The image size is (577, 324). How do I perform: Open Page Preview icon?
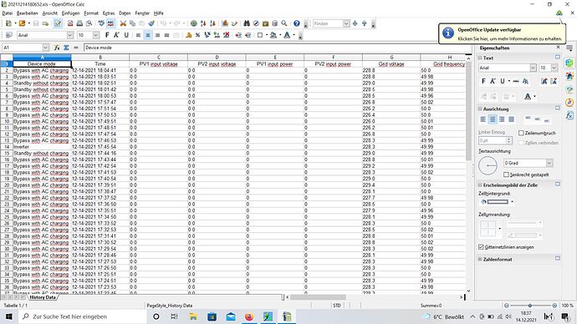(x=89, y=23)
